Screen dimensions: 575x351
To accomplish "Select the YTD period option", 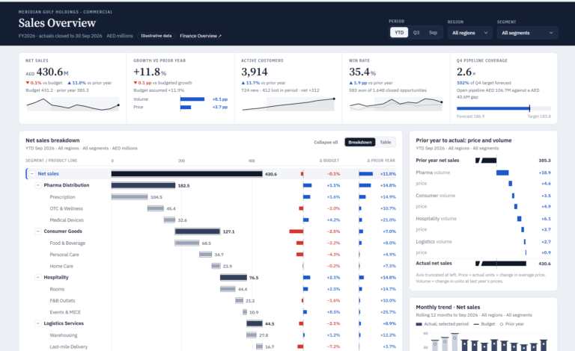I will click(399, 33).
